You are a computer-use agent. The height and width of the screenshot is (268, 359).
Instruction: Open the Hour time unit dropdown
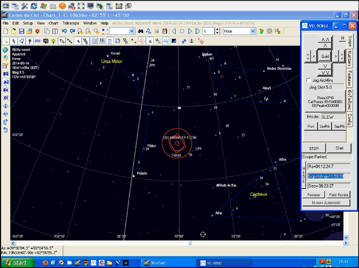252,31
